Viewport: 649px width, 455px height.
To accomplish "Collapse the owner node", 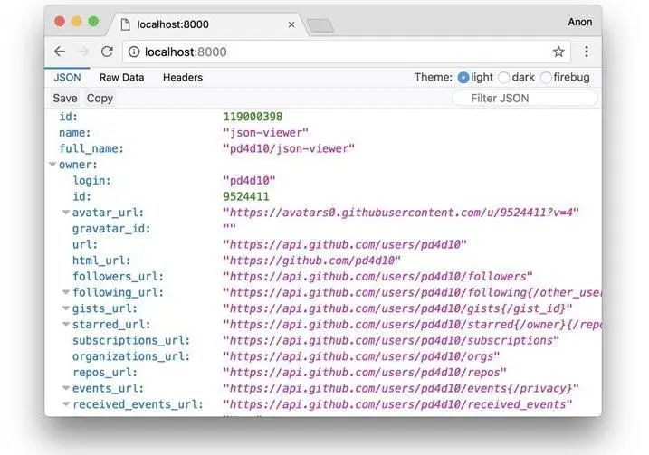I will [x=52, y=165].
